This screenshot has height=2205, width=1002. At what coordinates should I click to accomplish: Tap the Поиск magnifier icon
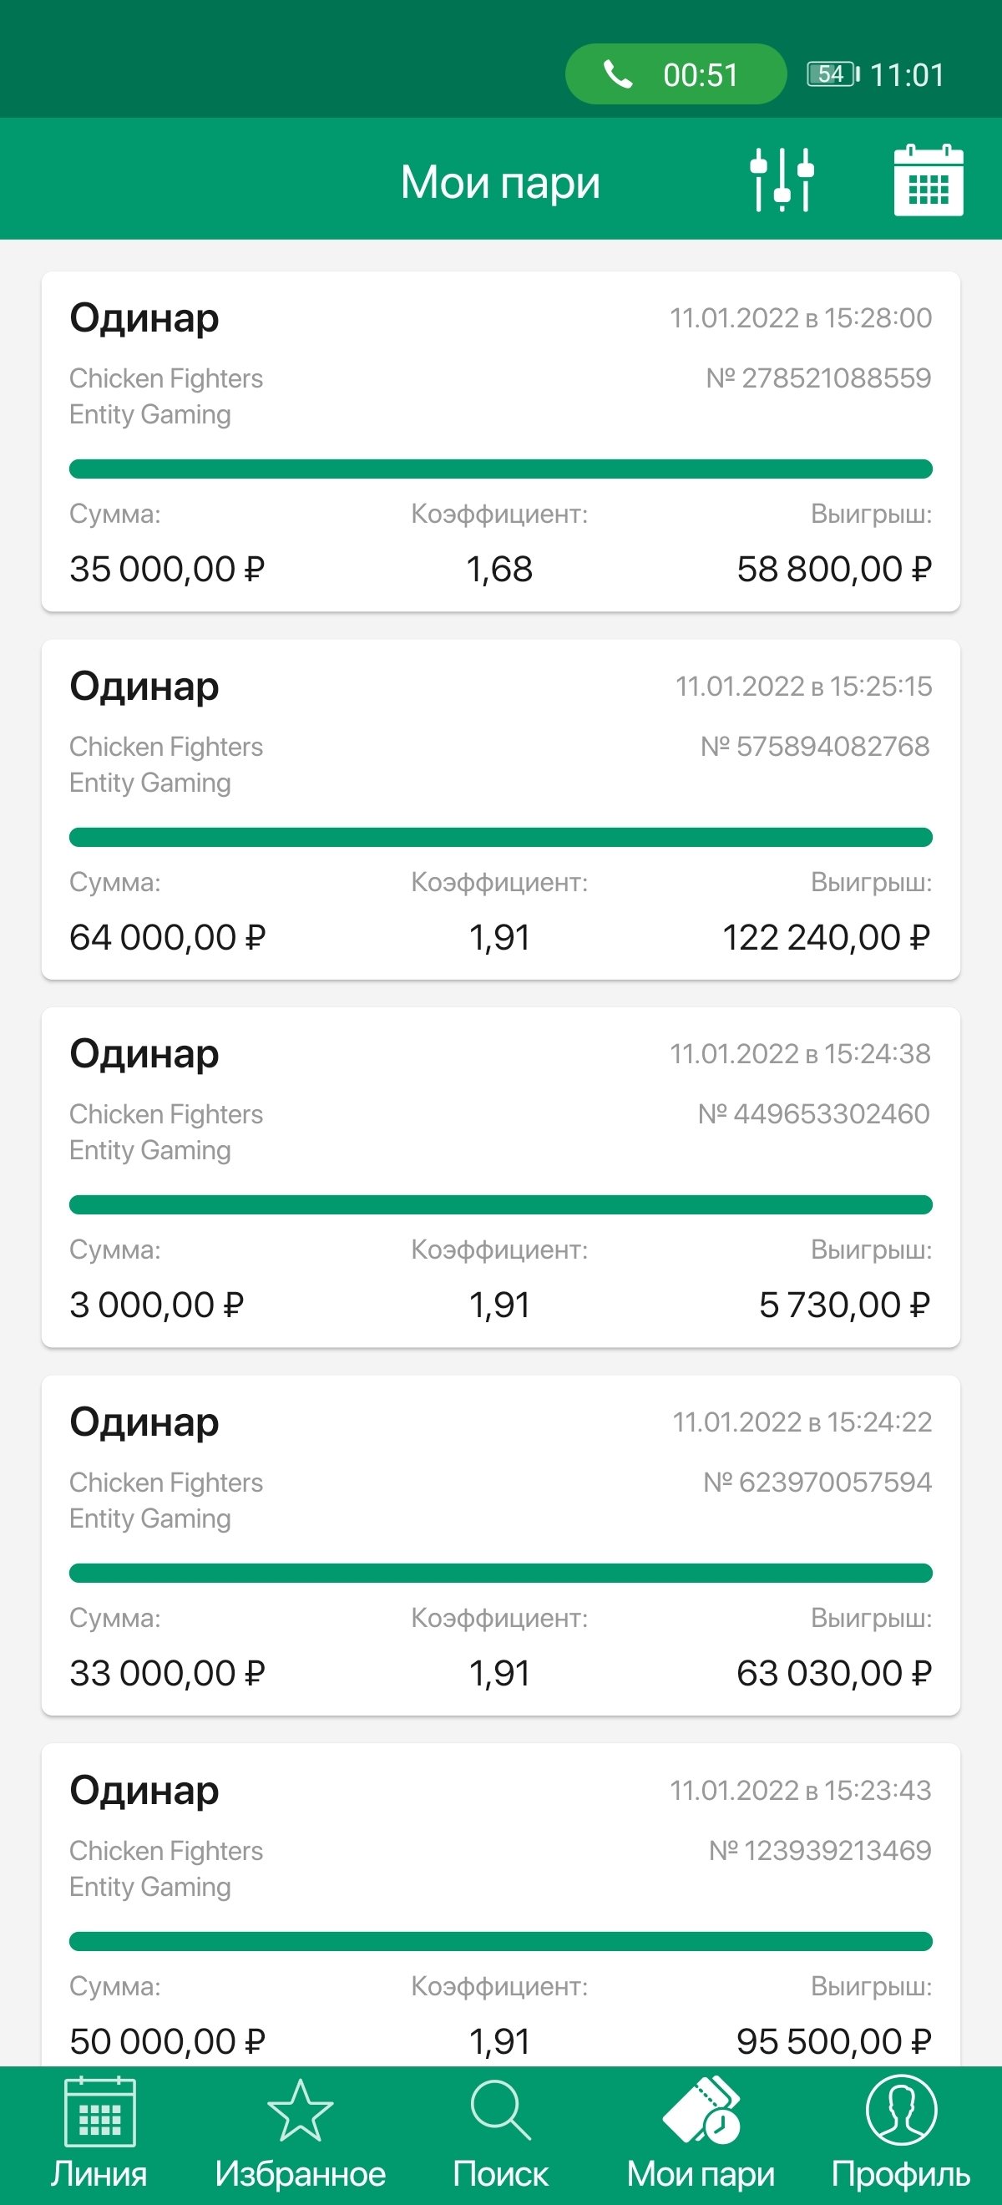point(500,2111)
